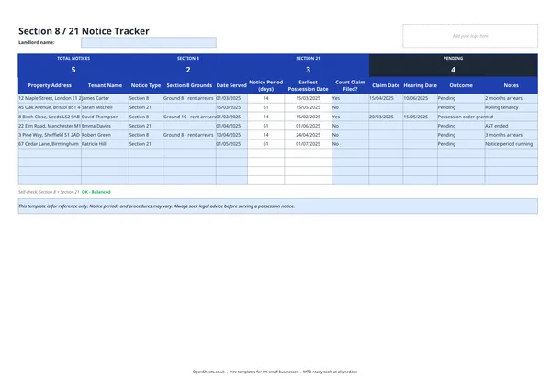Click Notice Period 14 in David Thompson row
This screenshot has height=389, width=551.
click(266, 117)
